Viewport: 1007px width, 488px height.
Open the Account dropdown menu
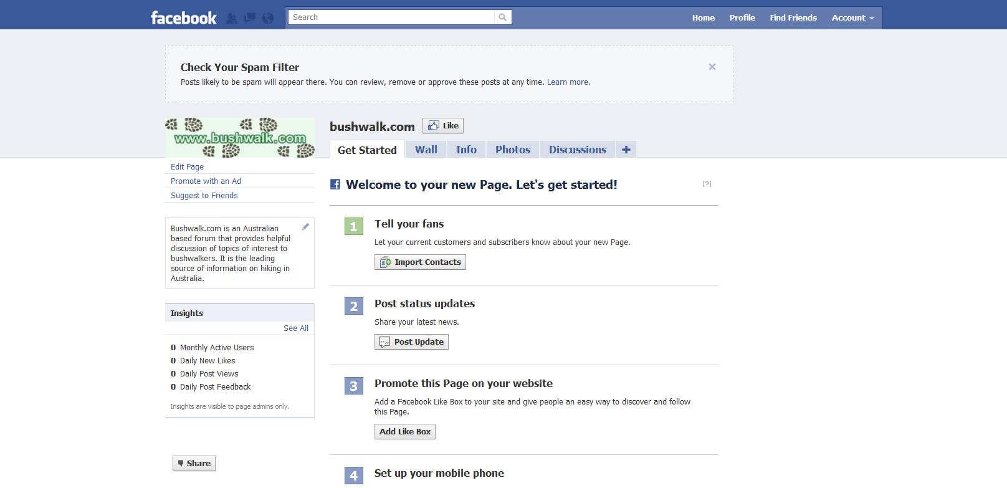click(x=852, y=17)
